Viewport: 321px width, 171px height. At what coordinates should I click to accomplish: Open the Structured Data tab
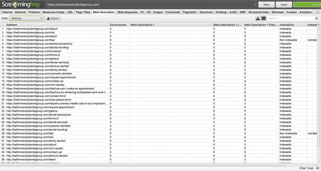point(259,12)
